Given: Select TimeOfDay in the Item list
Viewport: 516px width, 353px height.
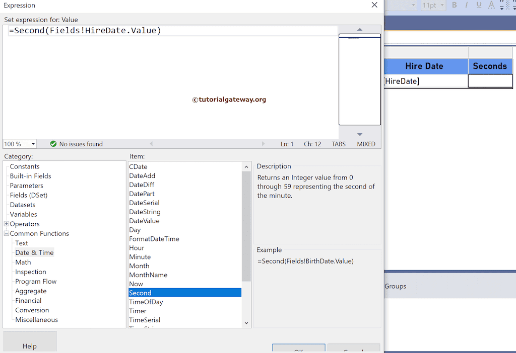Looking at the screenshot, I should pyautogui.click(x=185, y=302).
